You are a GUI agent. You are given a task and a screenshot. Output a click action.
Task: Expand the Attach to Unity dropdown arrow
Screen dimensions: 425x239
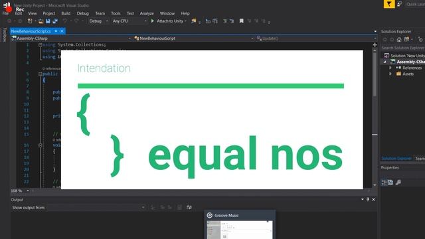(x=185, y=21)
